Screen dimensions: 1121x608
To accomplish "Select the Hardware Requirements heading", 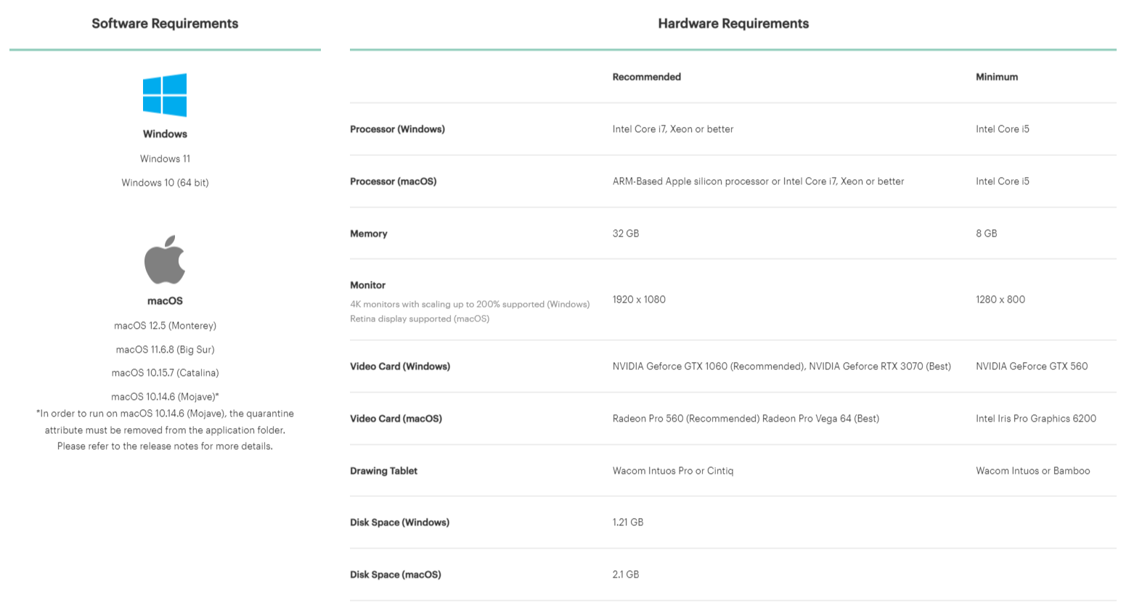I will [733, 23].
